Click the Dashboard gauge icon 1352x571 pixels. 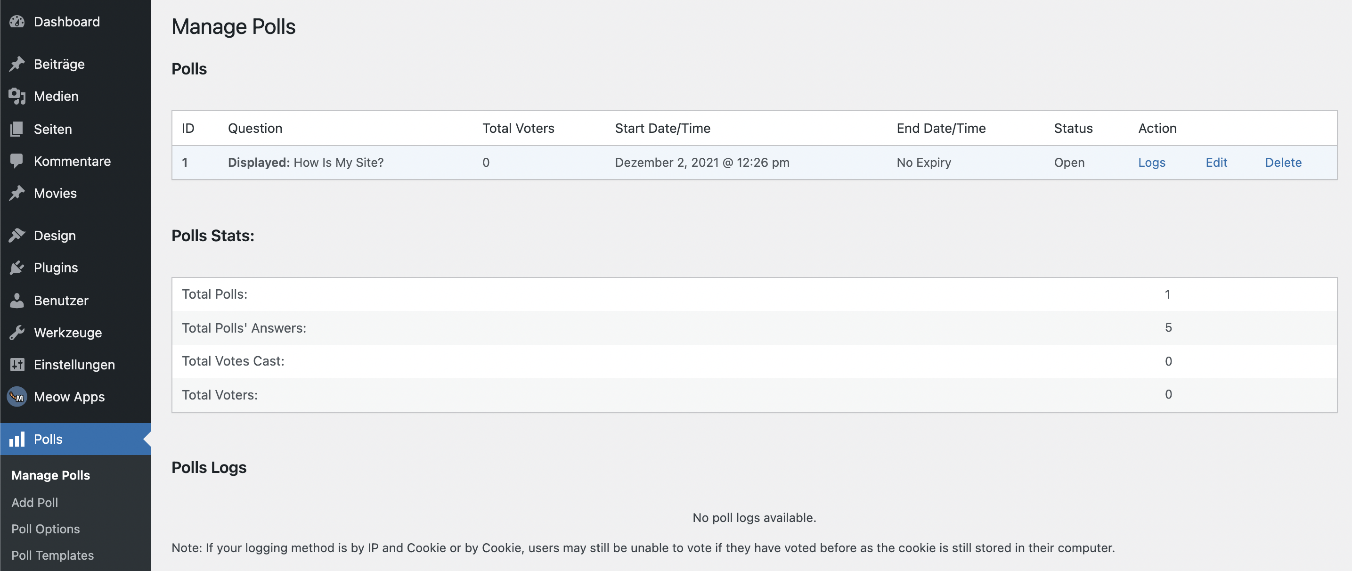point(17,22)
